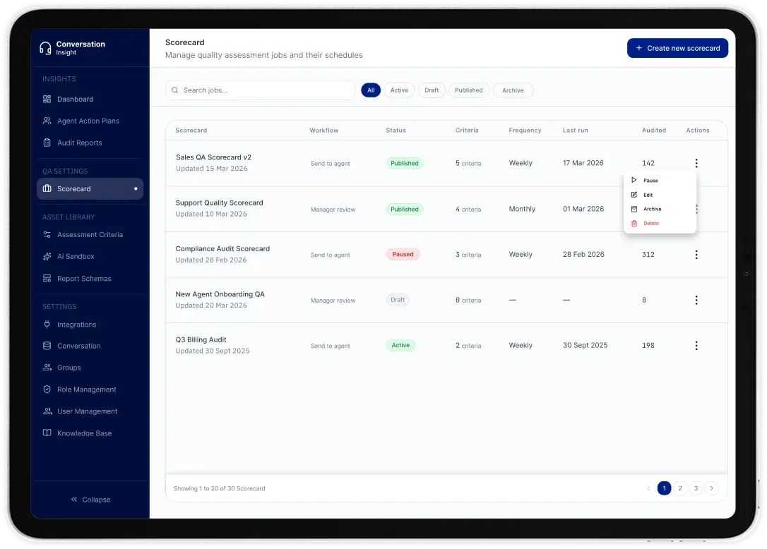This screenshot has height=549, width=767.
Task: Click the '17 Mar 2026' last run date
Action: pos(583,163)
